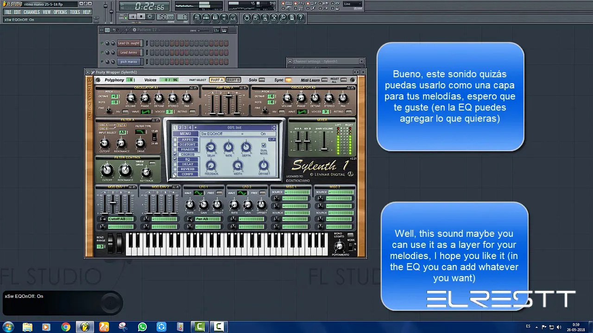593x333 pixels.
Task: Select the Lead Aereo channel button
Action: click(x=128, y=52)
